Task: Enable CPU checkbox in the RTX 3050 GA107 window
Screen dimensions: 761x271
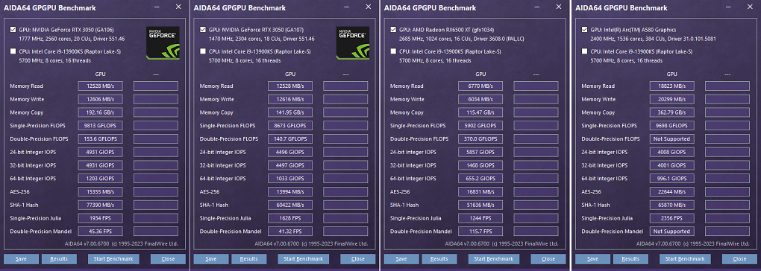Action: (203, 52)
